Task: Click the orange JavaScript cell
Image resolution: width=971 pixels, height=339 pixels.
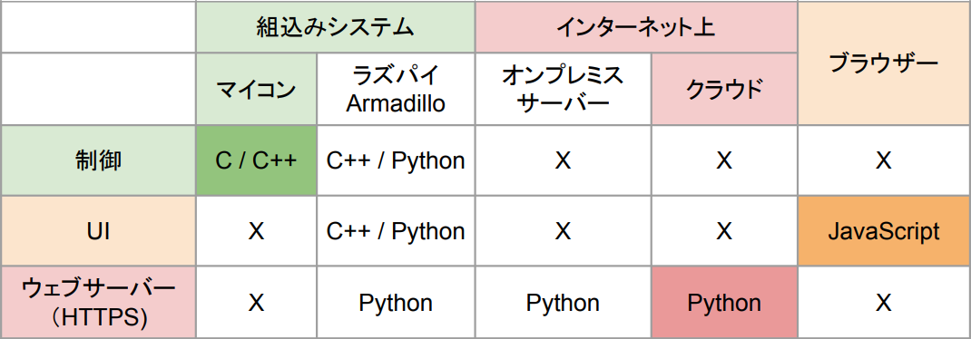Action: click(x=884, y=231)
